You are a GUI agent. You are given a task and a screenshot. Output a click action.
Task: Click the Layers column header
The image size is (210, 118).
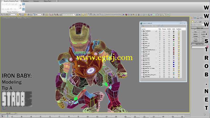144,29
